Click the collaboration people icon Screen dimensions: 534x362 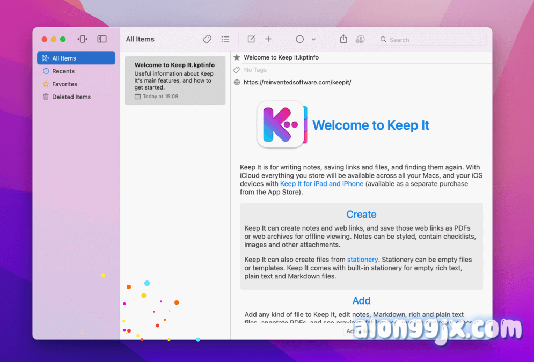coord(360,39)
